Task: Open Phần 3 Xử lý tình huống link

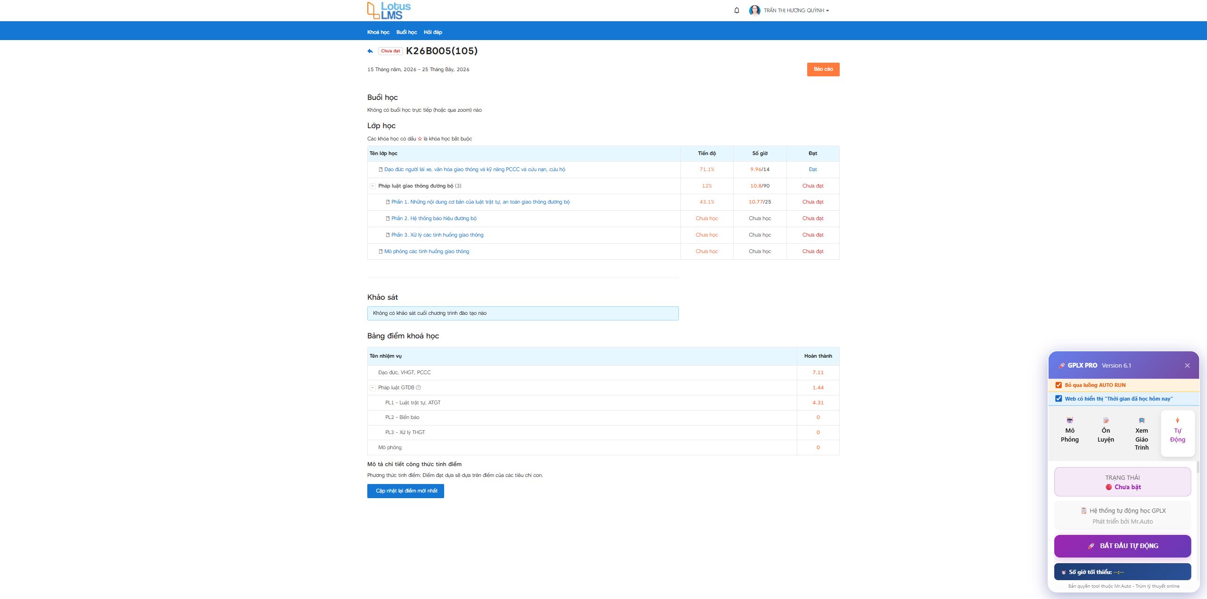Action: [437, 235]
